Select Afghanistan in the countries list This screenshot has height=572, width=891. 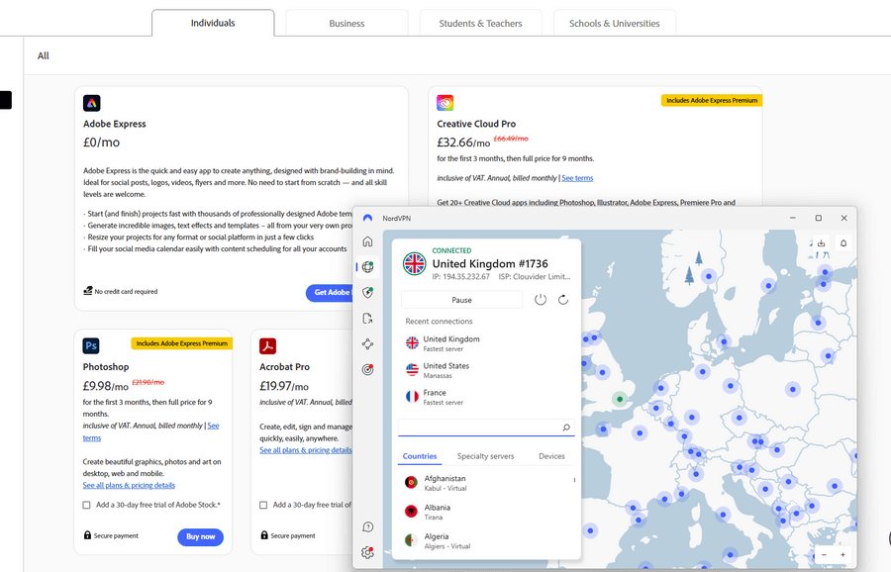pyautogui.click(x=486, y=483)
